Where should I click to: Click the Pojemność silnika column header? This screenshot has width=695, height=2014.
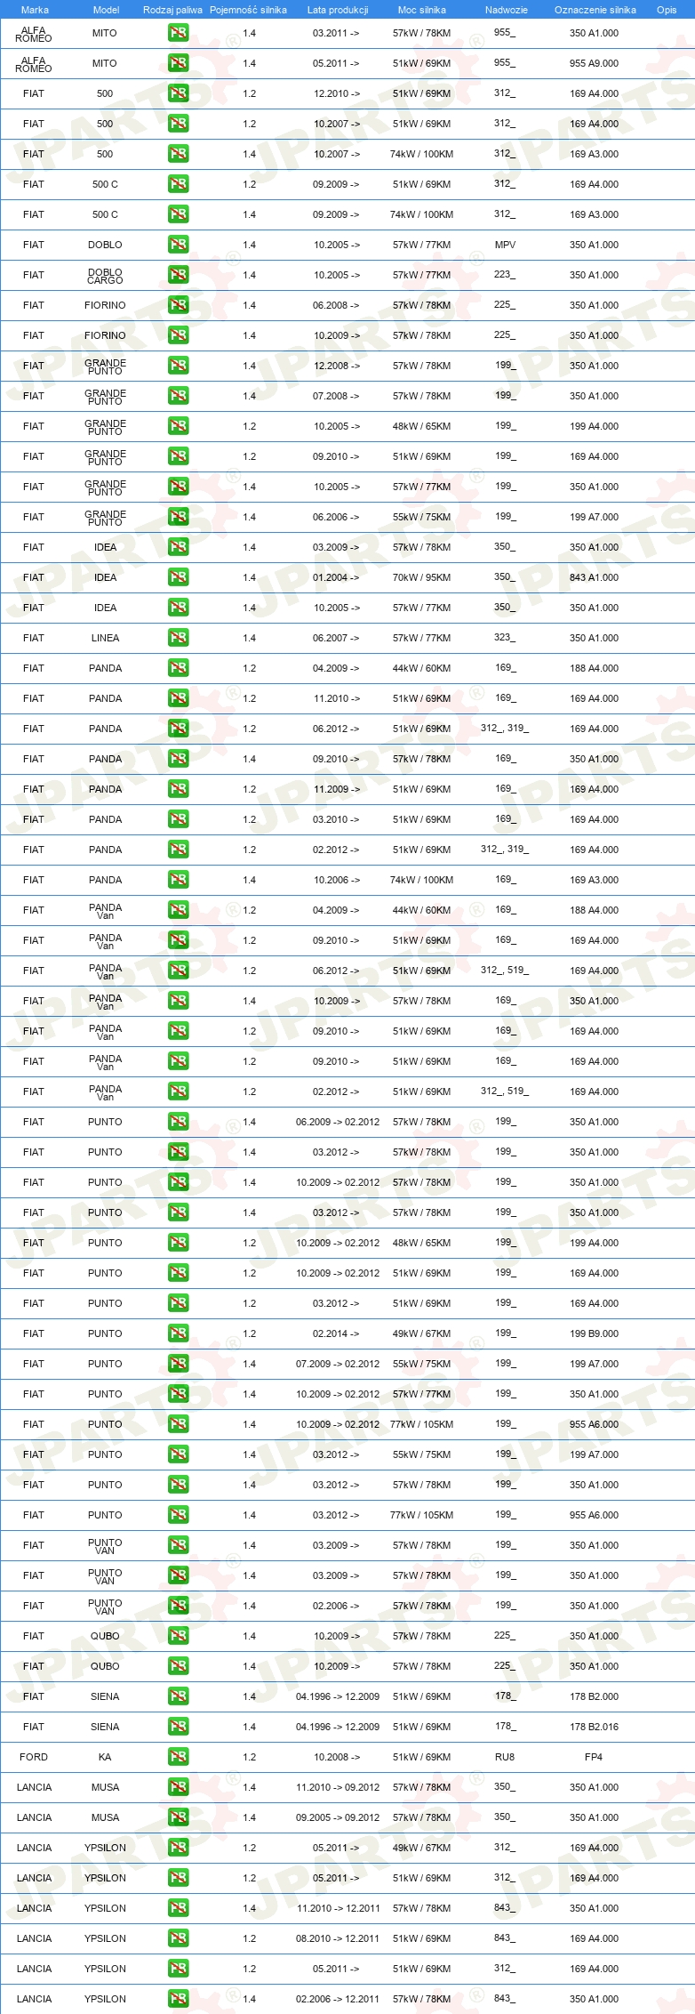click(248, 10)
